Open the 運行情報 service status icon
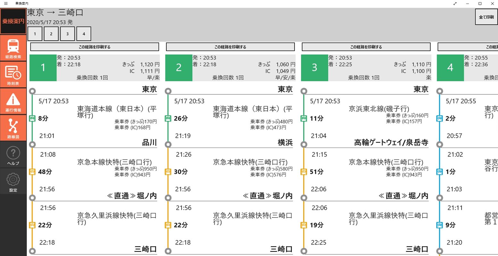This screenshot has height=256, width=498. click(x=13, y=101)
